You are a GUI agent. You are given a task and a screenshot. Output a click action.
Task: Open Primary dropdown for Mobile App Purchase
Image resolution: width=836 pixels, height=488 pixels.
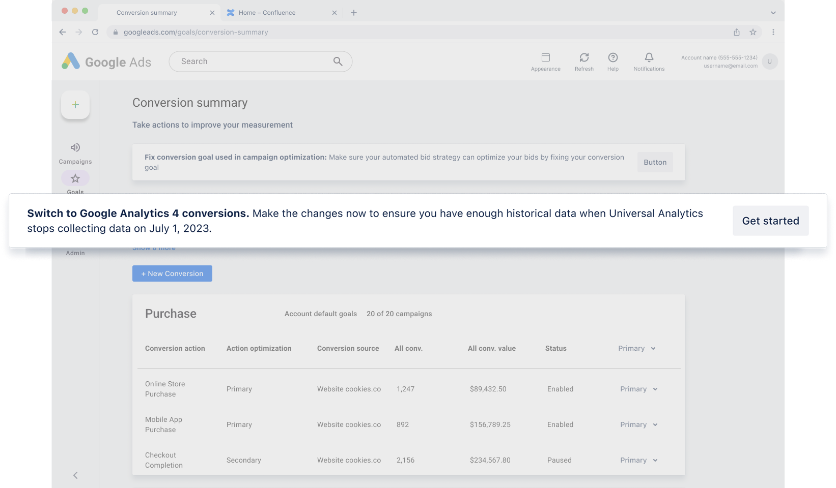[639, 424]
